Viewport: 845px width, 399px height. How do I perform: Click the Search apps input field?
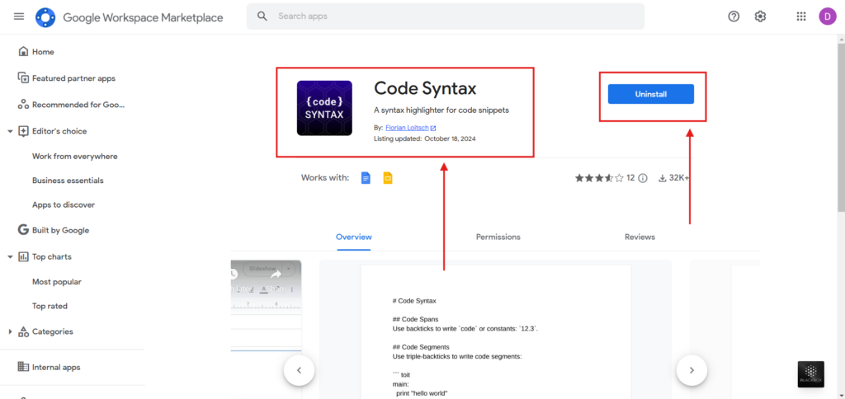454,16
